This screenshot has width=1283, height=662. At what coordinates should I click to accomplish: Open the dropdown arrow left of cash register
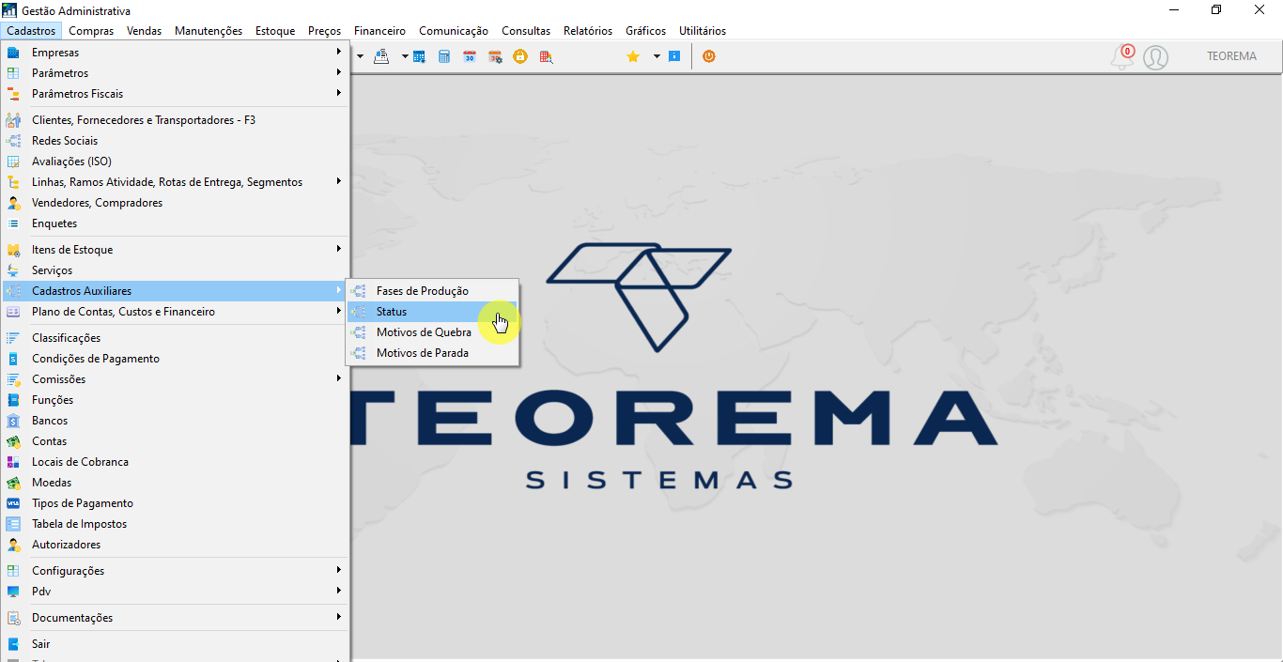click(361, 56)
